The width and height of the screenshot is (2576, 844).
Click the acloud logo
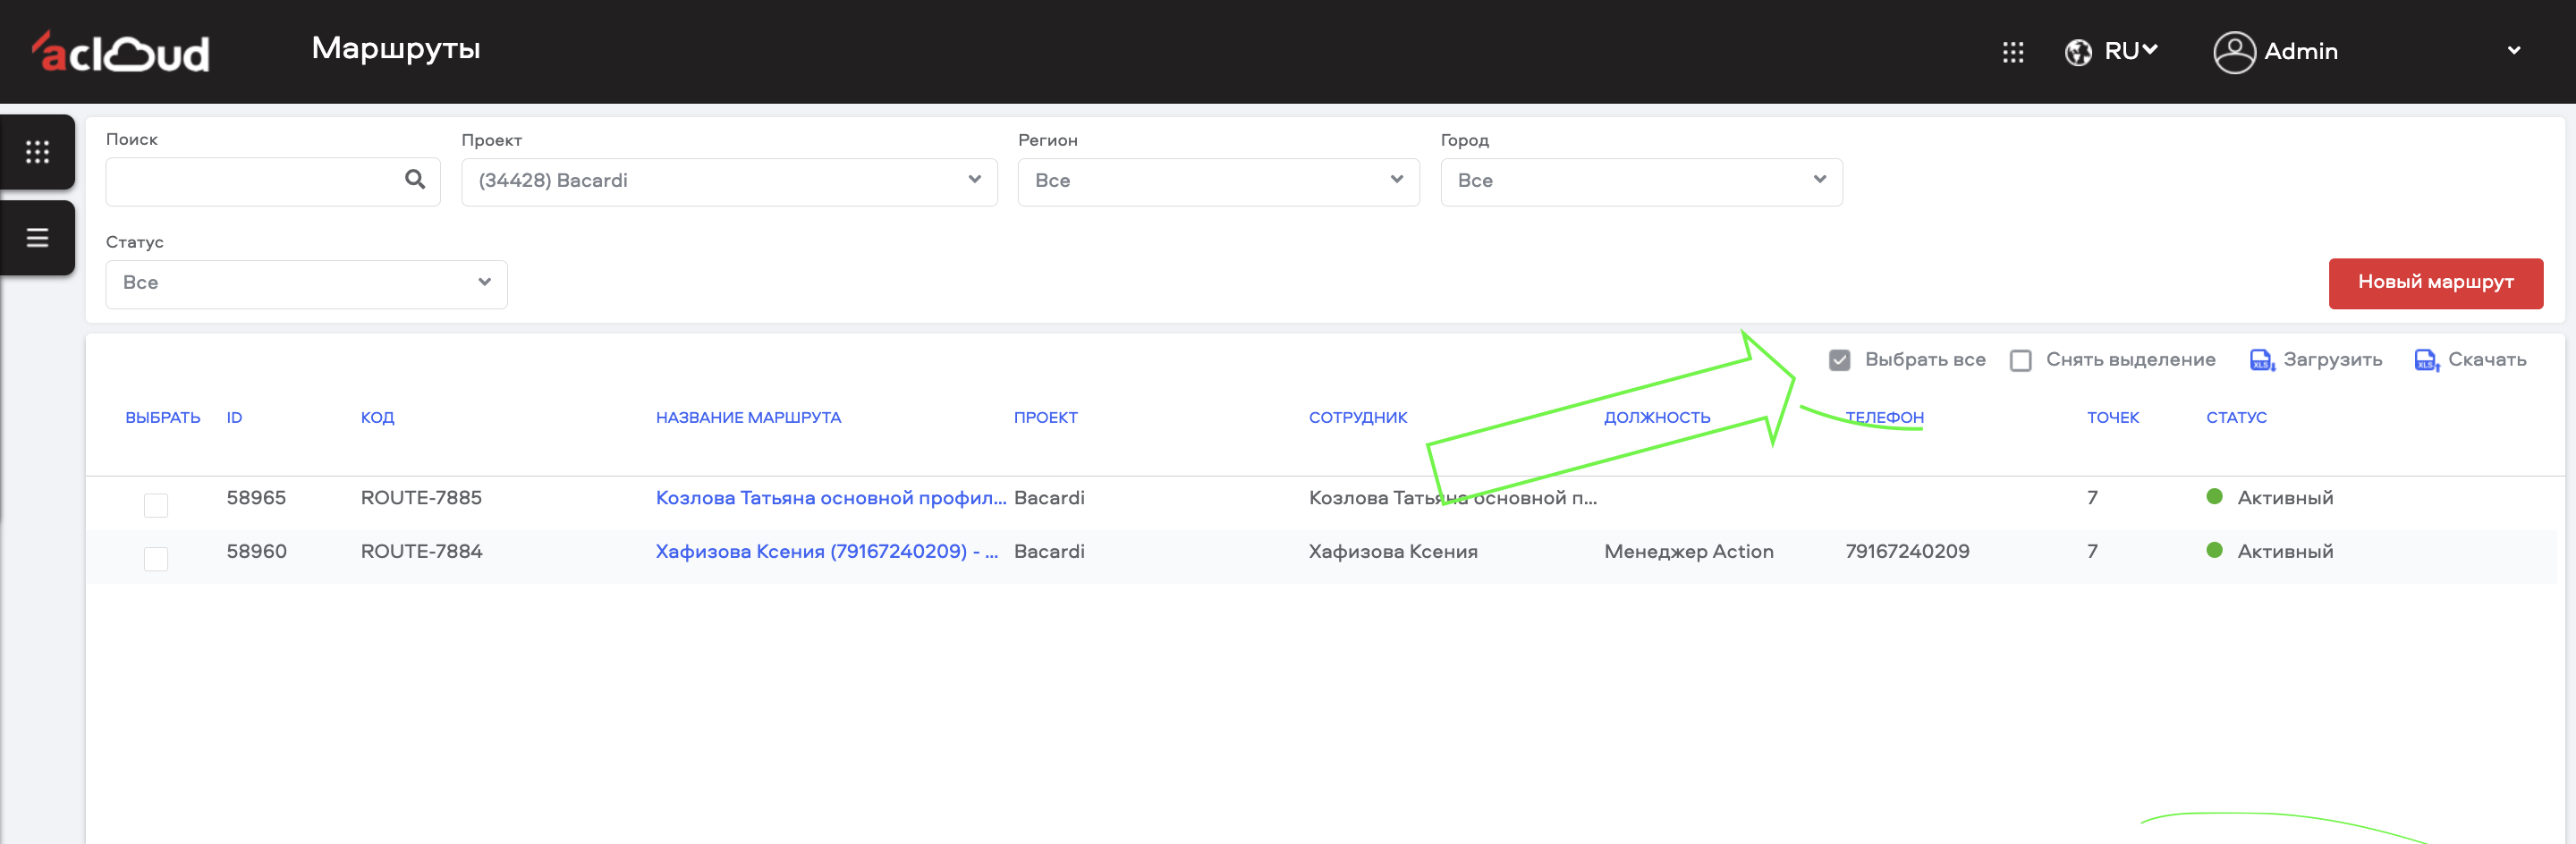[x=120, y=52]
